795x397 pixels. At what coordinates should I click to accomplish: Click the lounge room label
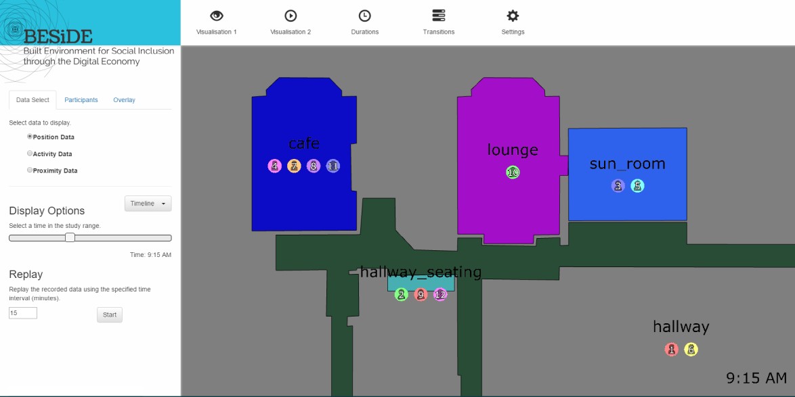[513, 150]
